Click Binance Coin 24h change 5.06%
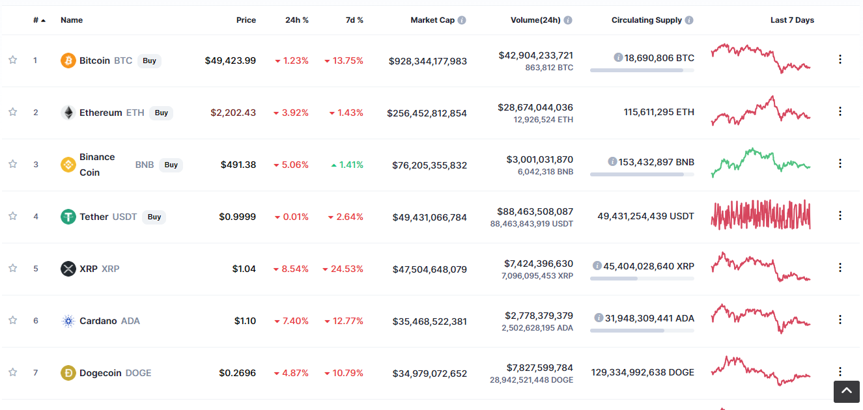This screenshot has height=410, width=863. [x=292, y=165]
